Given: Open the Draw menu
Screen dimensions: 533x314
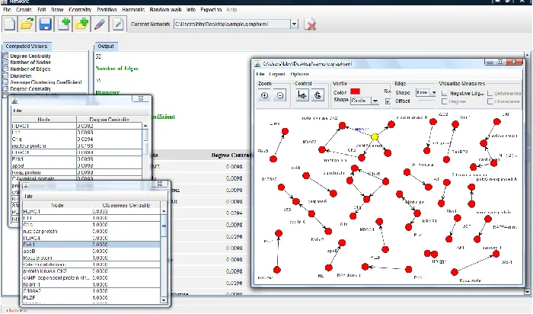Looking at the screenshot, I should (x=57, y=9).
